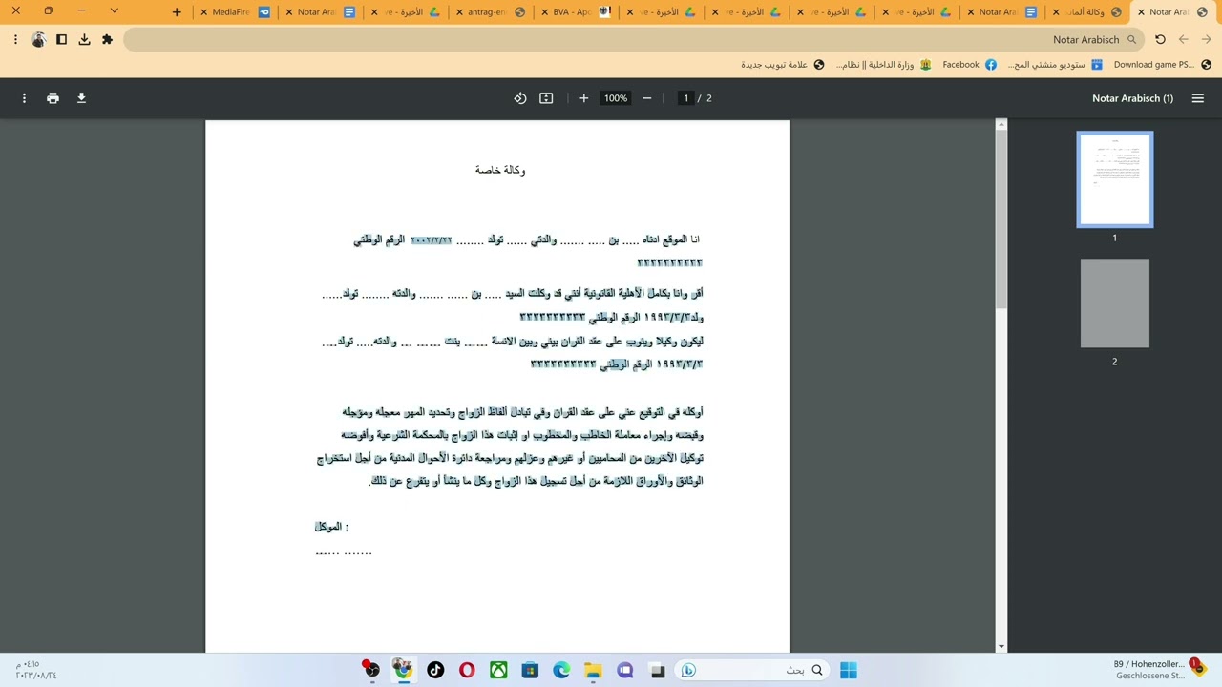Viewport: 1222px width, 687px height.
Task: Open Microsoft Store from the taskbar
Action: point(530,670)
